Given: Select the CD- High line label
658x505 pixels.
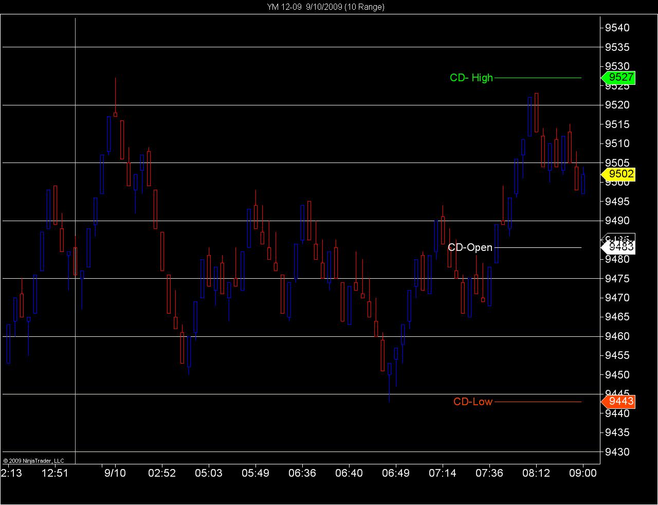Looking at the screenshot, I should tap(471, 78).
